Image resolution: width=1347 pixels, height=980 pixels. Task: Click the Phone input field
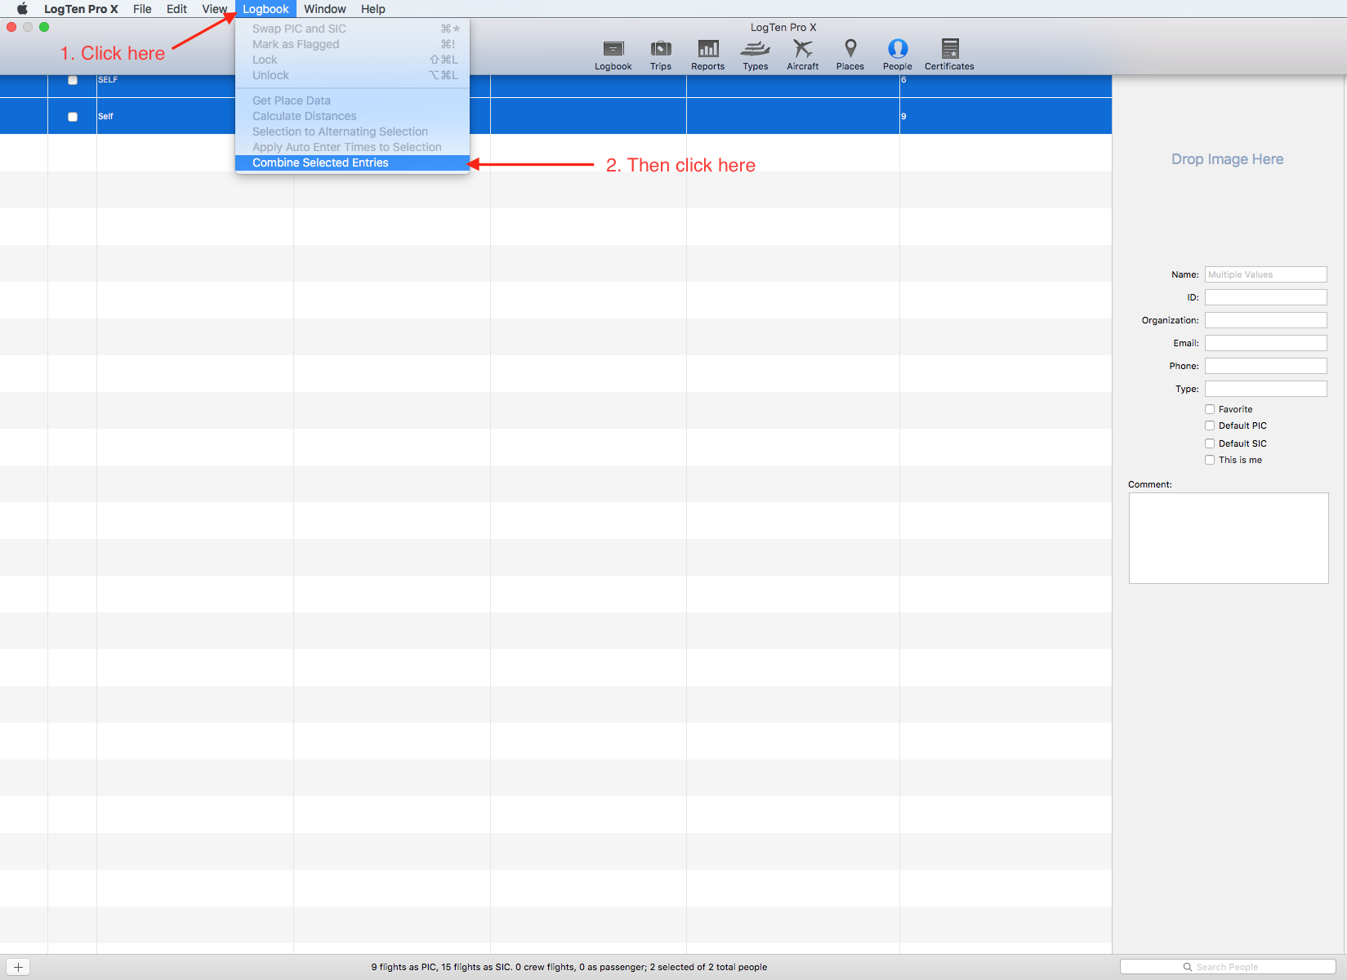pyautogui.click(x=1265, y=366)
